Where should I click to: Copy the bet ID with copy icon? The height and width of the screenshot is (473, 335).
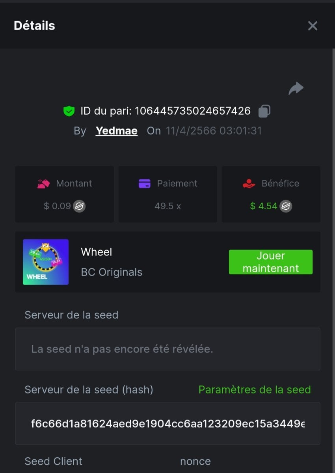click(x=264, y=112)
